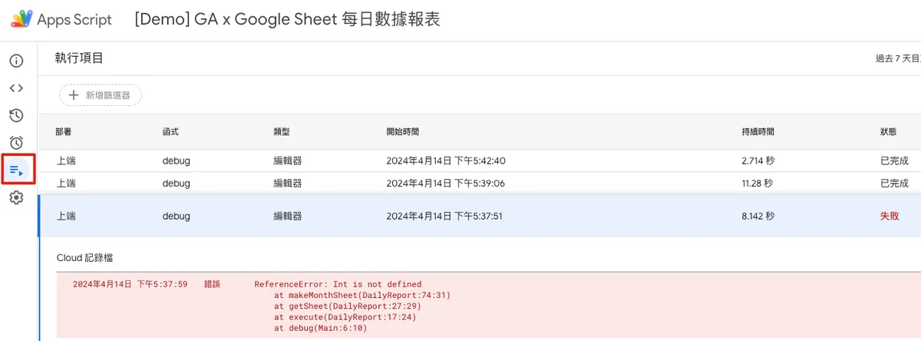The image size is (921, 341).
Task: Open Project Settings gear icon
Action: point(16,198)
